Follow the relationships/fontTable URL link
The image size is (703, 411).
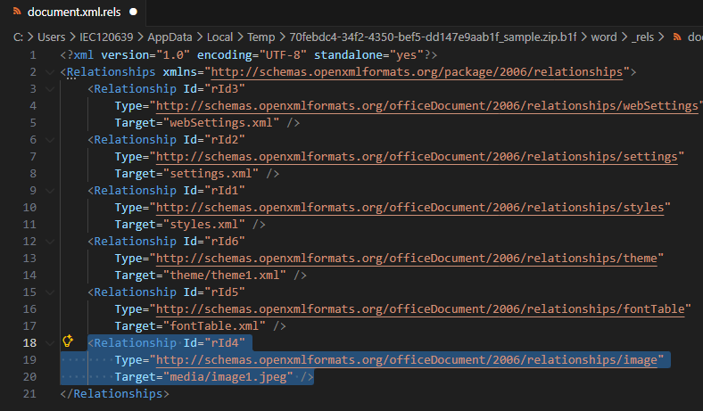[x=420, y=308]
